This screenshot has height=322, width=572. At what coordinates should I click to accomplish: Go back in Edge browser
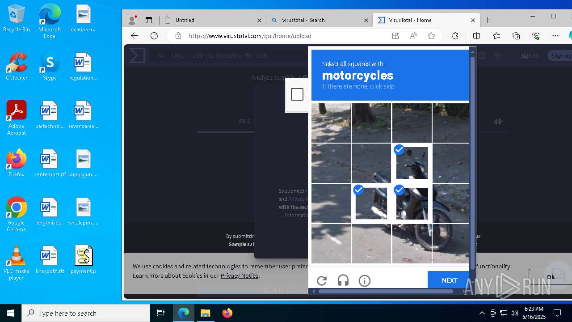point(135,36)
